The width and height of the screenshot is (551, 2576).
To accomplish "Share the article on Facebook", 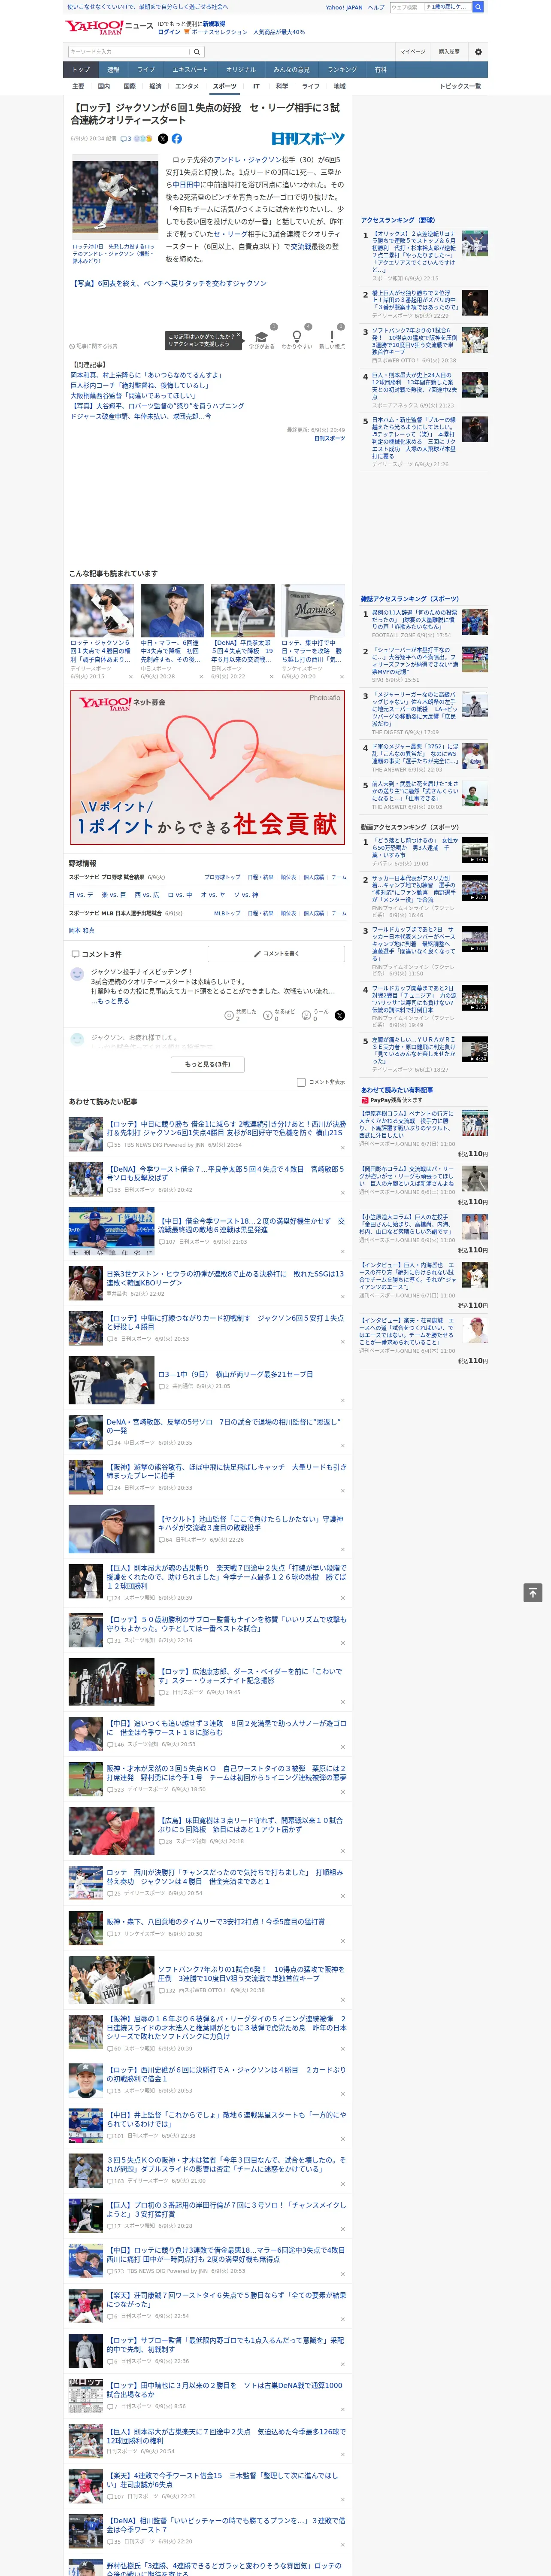I will [177, 139].
